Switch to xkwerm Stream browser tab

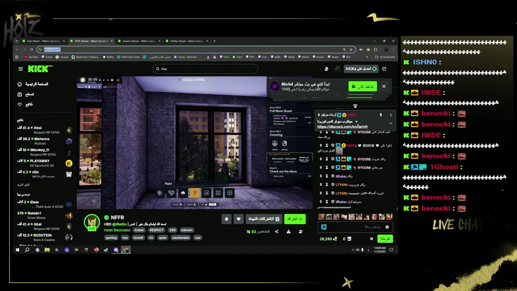(138, 41)
